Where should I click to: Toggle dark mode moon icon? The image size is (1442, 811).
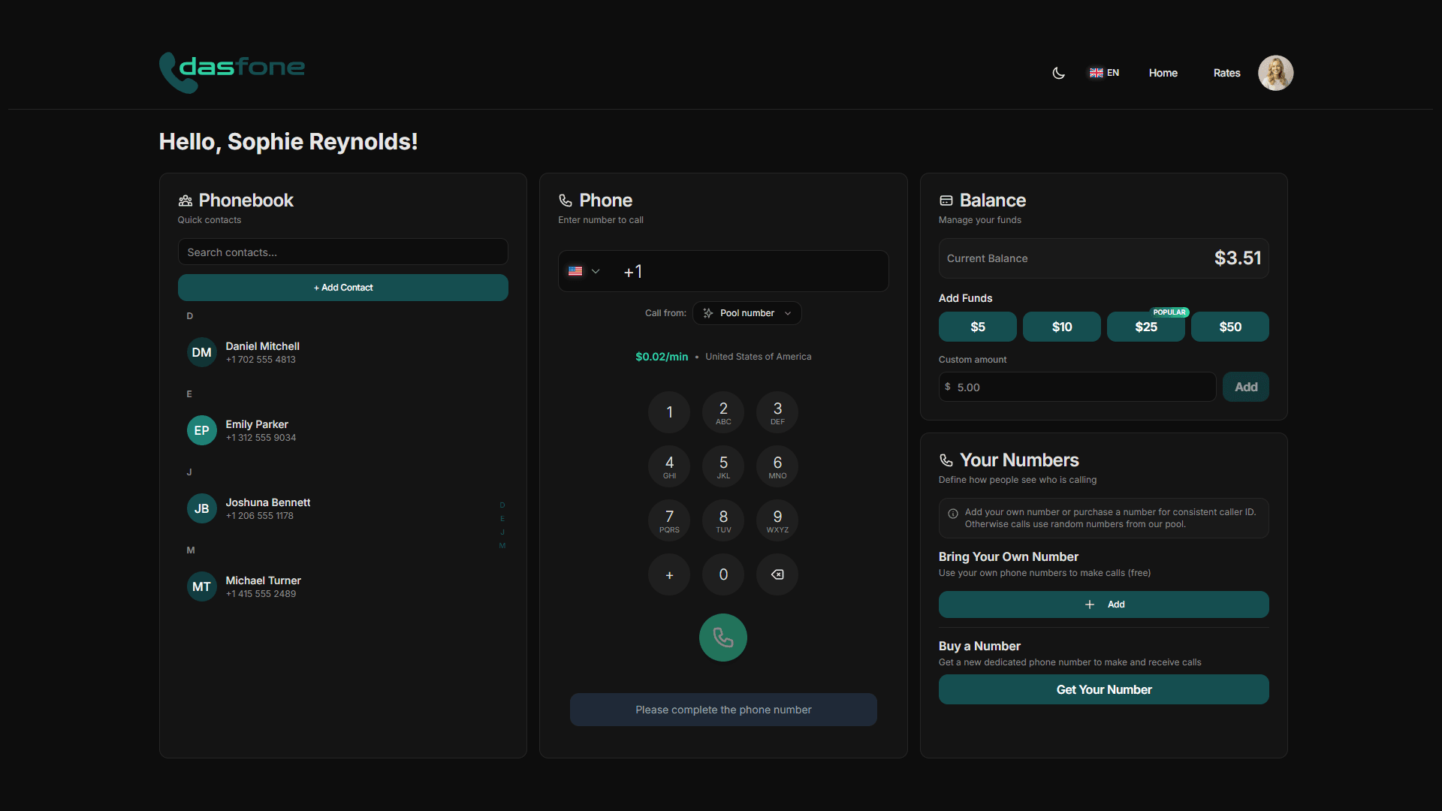[1058, 73]
